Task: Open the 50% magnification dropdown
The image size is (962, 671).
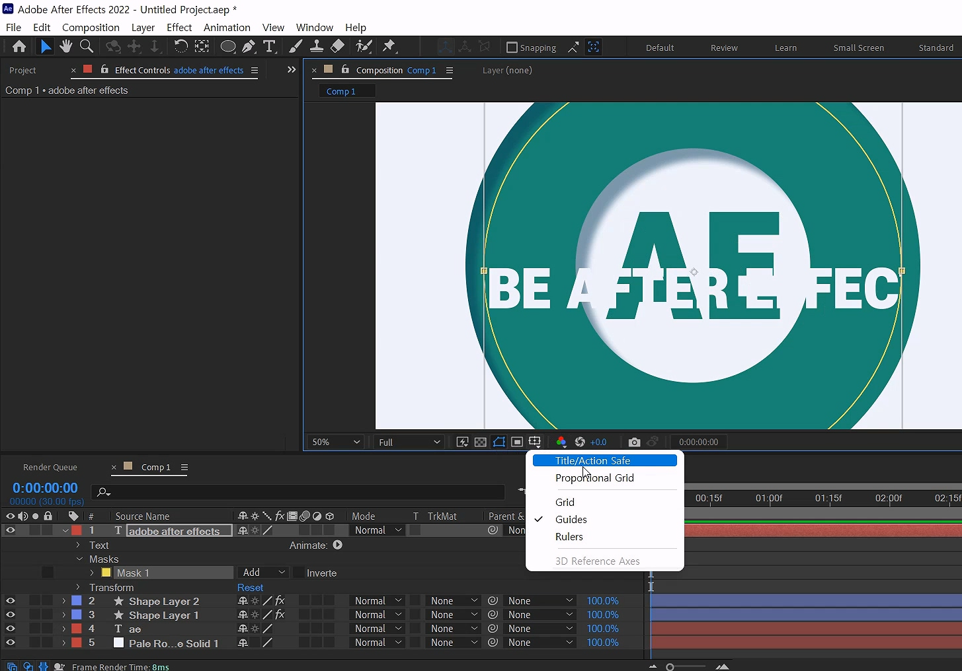Action: [335, 442]
